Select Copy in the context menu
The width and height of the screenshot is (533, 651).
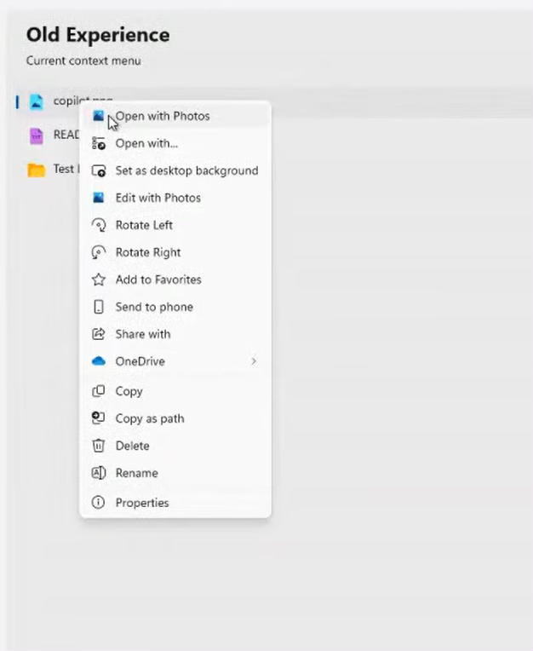[x=129, y=391]
